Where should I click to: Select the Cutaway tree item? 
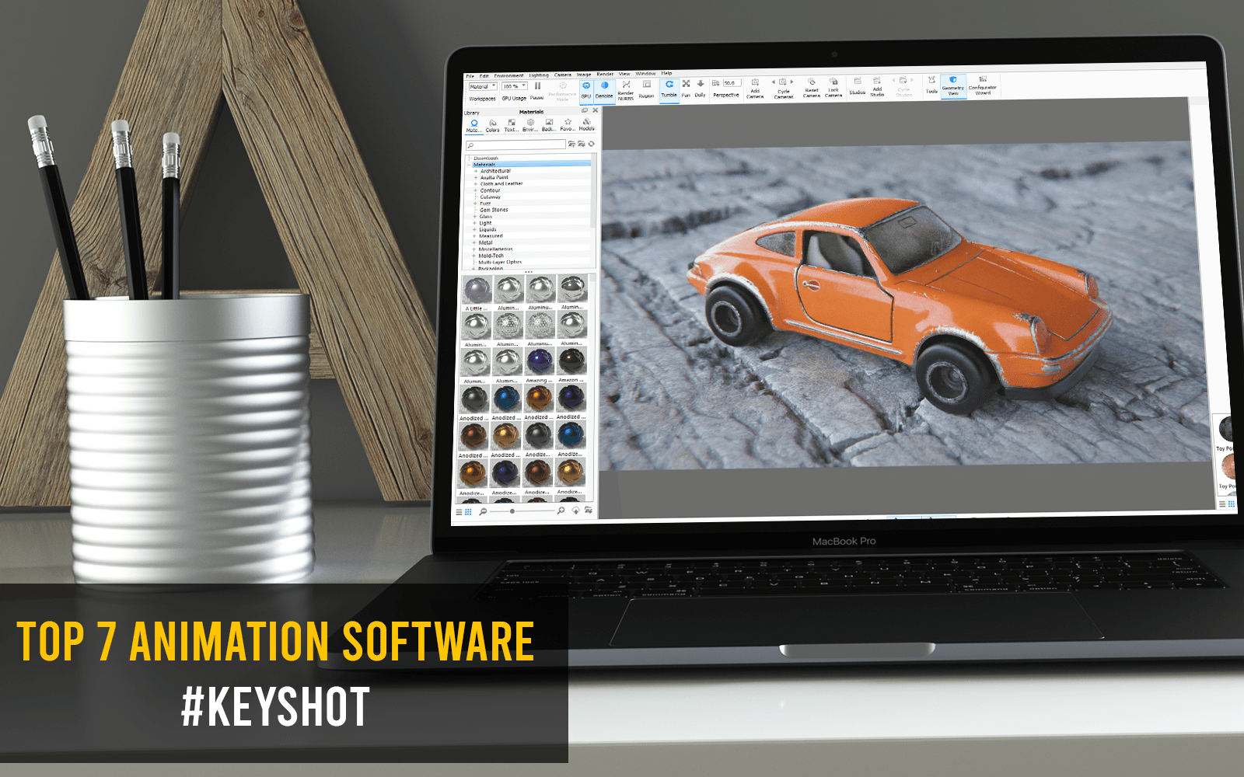[x=490, y=197]
